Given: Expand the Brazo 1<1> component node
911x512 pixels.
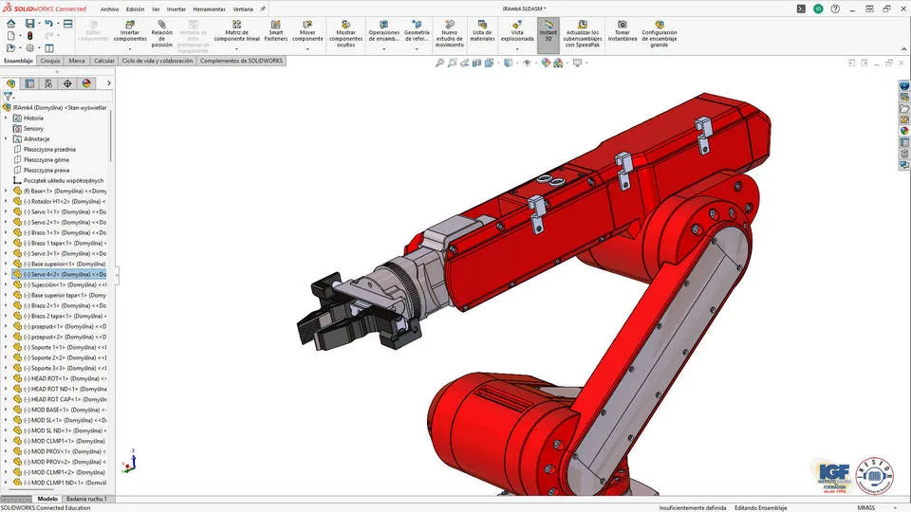Looking at the screenshot, I should [x=6, y=233].
